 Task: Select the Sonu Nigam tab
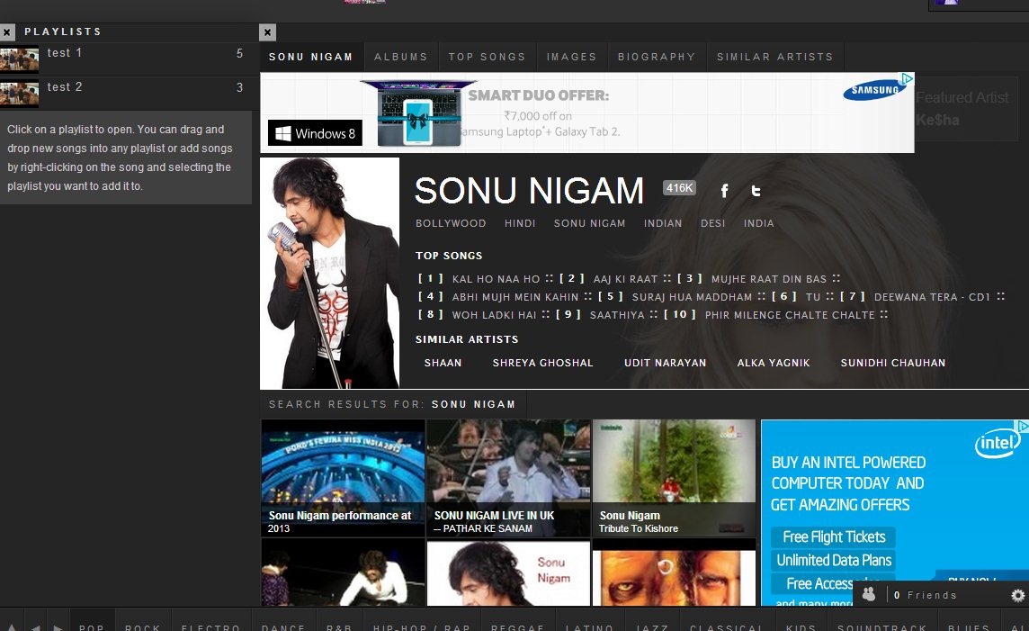coord(311,57)
